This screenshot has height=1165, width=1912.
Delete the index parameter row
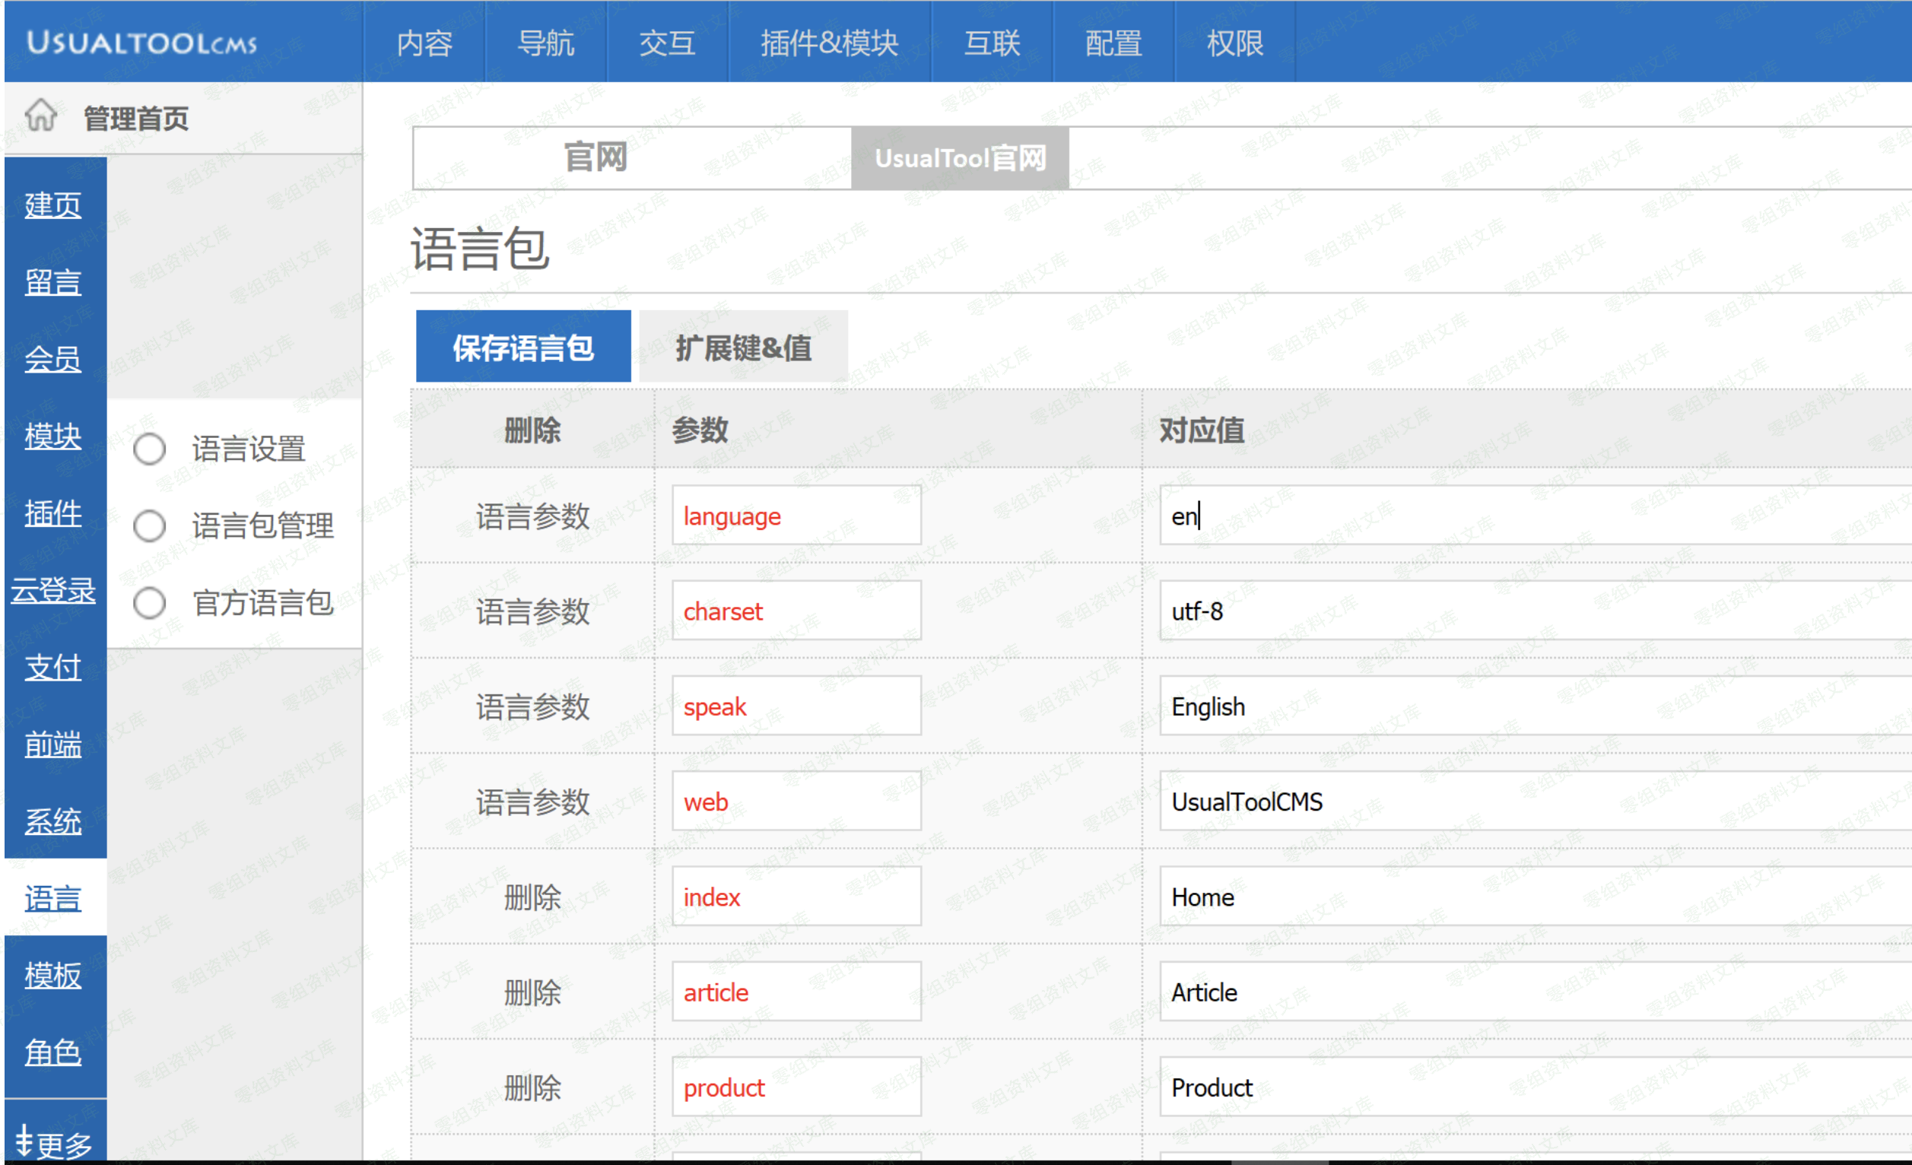coord(532,897)
